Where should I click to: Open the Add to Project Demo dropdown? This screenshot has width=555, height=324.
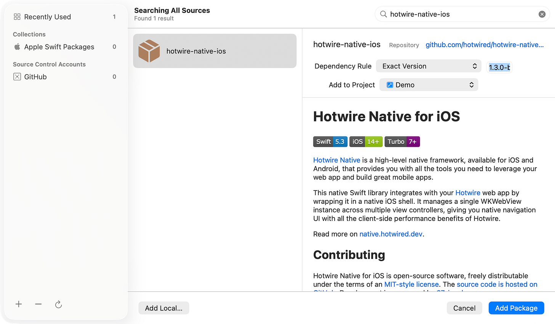[x=429, y=85]
